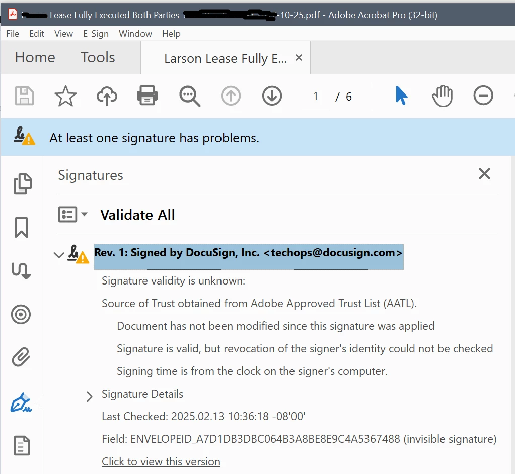Screen dimensions: 515x474
Task: Print the document with printer icon
Action: [x=147, y=96]
